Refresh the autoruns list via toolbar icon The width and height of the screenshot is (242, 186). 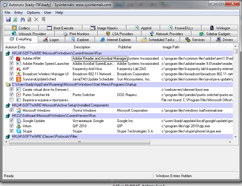[15, 19]
